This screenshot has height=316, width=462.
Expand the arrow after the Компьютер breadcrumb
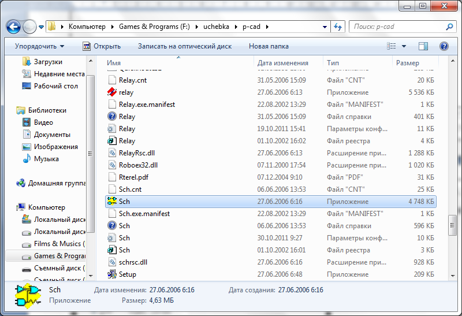click(112, 27)
